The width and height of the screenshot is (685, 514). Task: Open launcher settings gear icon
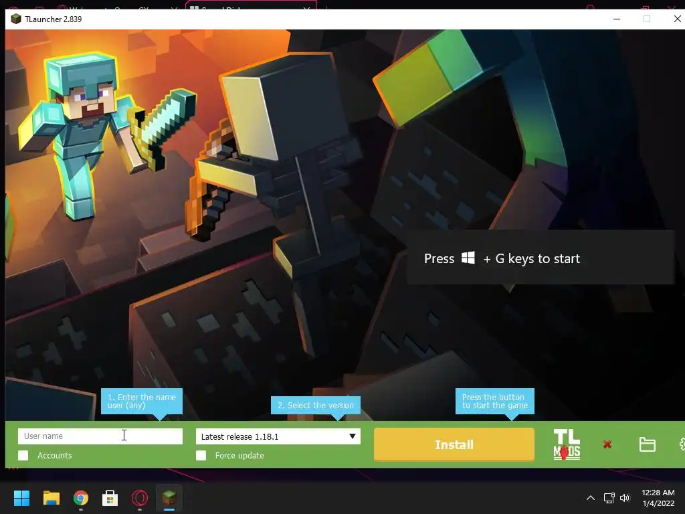point(682,444)
